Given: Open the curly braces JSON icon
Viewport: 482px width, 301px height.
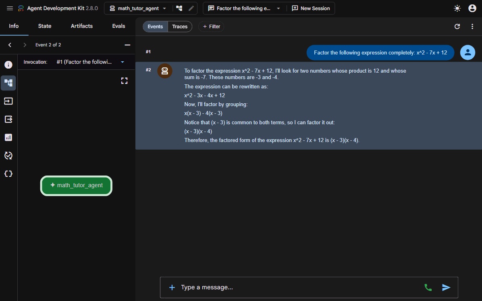Looking at the screenshot, I should (x=8, y=173).
